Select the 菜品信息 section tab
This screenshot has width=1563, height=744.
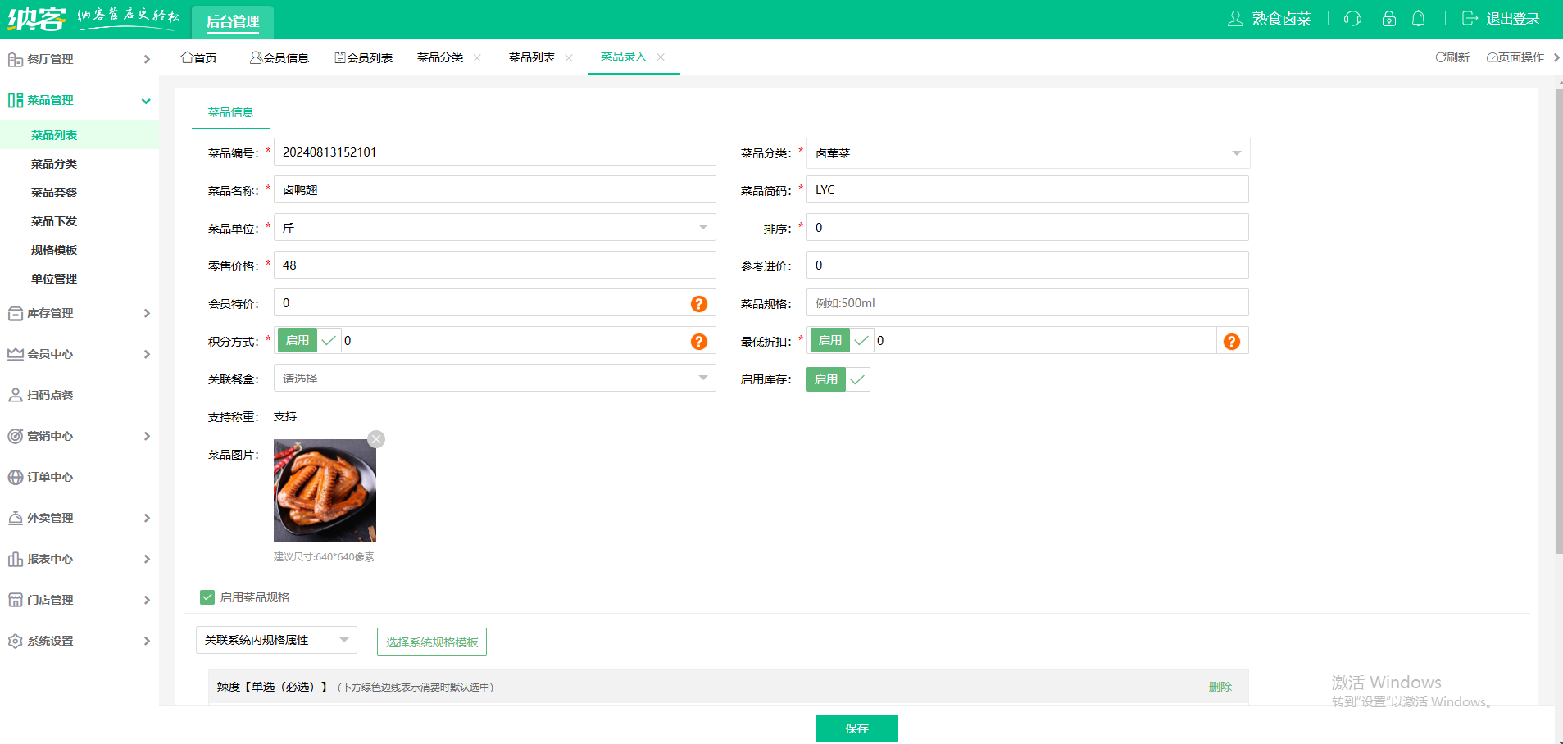pos(230,112)
